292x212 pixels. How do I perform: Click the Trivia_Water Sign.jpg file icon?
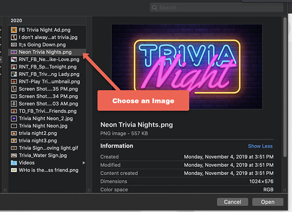(x=14, y=155)
